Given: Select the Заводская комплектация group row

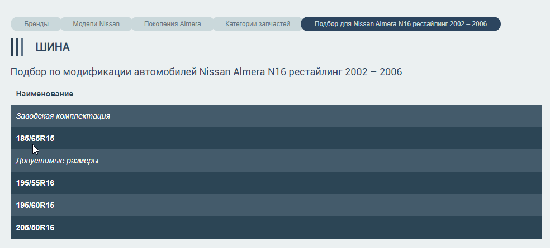Looking at the screenshot, I should [x=63, y=116].
